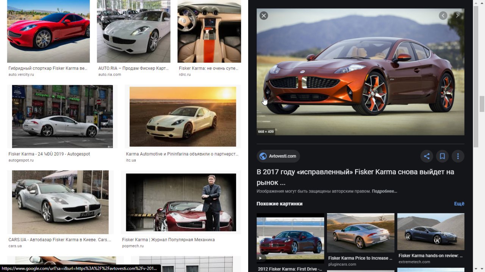Open similar image from extremetech.com
The width and height of the screenshot is (485, 272).
[x=431, y=232]
